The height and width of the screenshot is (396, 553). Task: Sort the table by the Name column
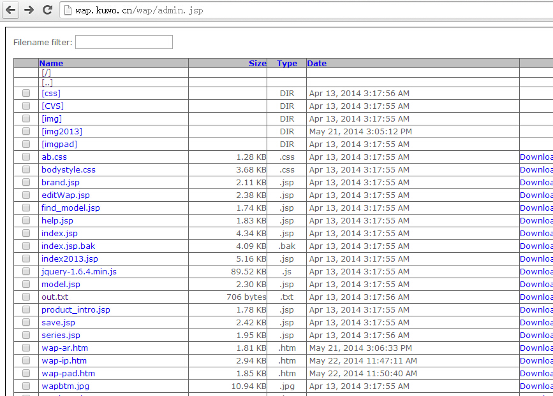(51, 64)
